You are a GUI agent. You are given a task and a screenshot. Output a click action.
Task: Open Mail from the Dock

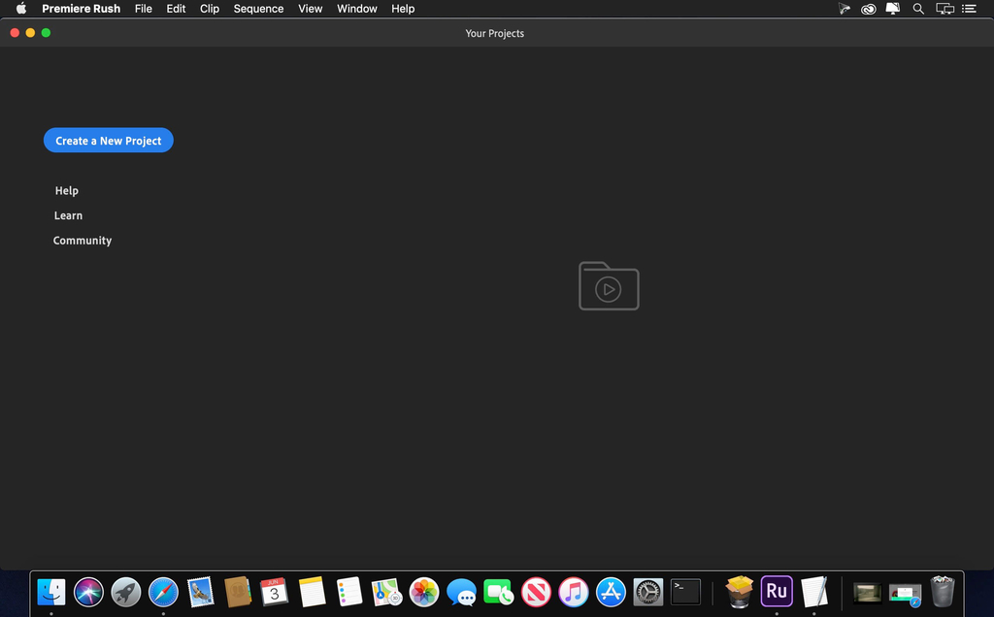point(201,592)
